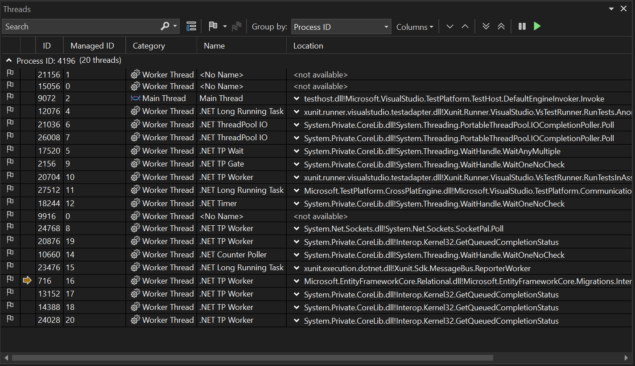Expand Main Thread location call stack
The height and width of the screenshot is (366, 635).
point(297,99)
